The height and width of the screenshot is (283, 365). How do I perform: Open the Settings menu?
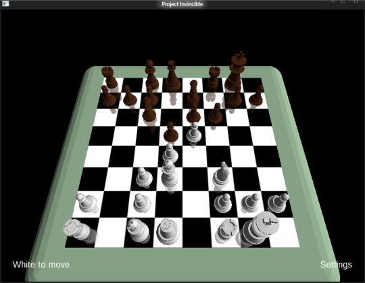click(336, 265)
